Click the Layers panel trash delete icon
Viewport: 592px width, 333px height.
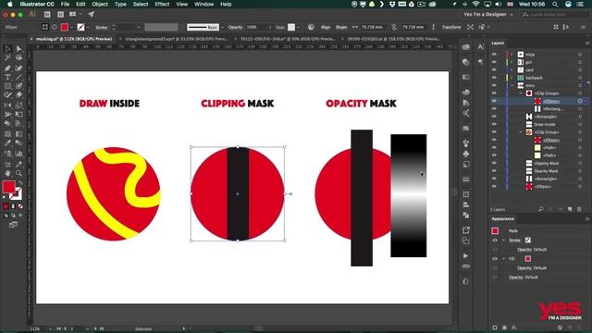pos(579,209)
